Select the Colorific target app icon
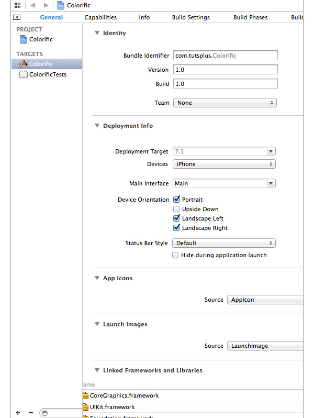The image size is (314, 418). (24, 64)
